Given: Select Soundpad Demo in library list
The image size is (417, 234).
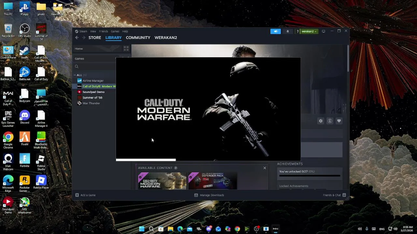Looking at the screenshot, I should click(x=93, y=92).
